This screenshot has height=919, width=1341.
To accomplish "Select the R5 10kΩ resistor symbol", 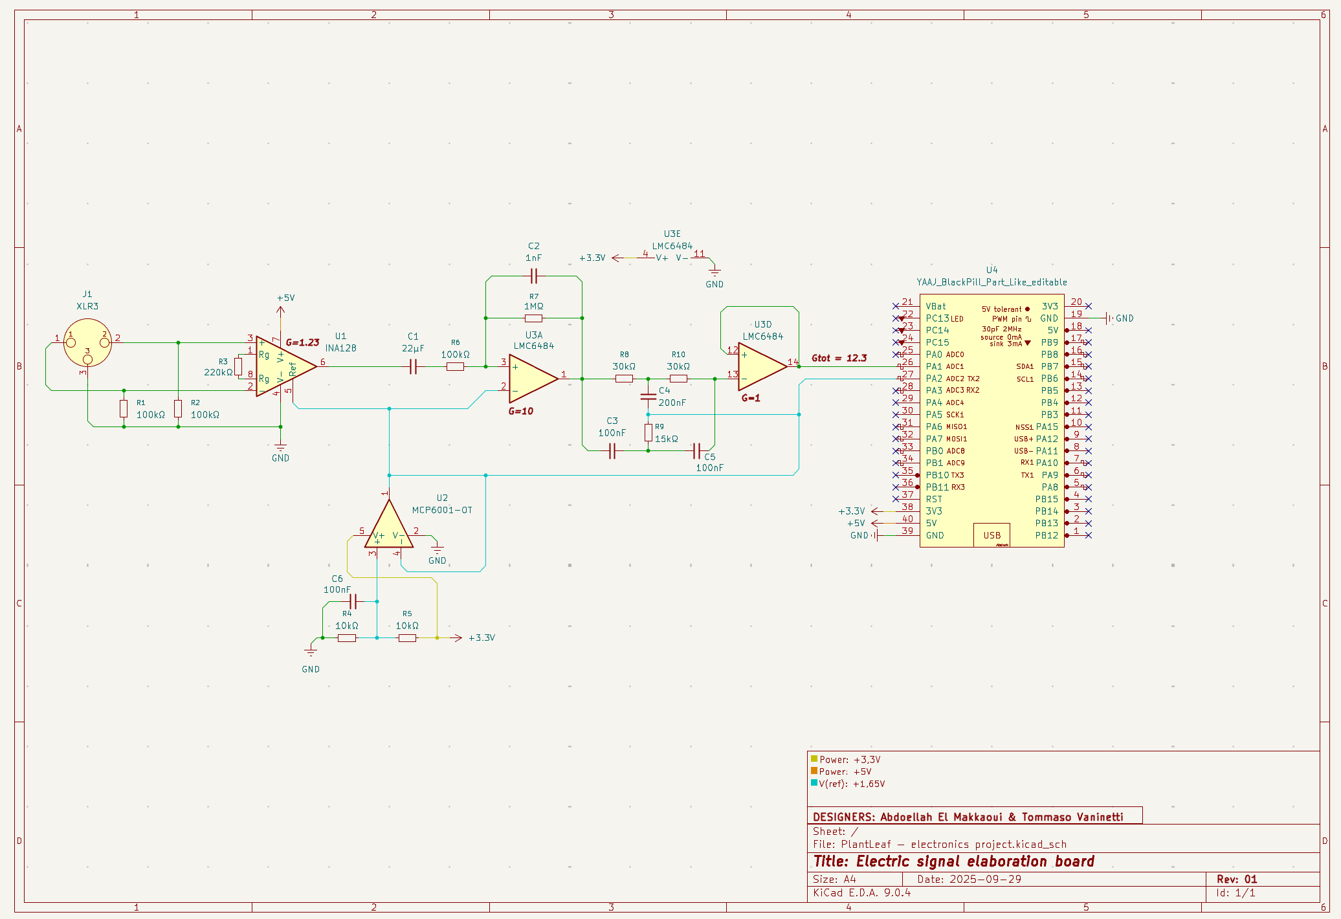I will 407,638.
